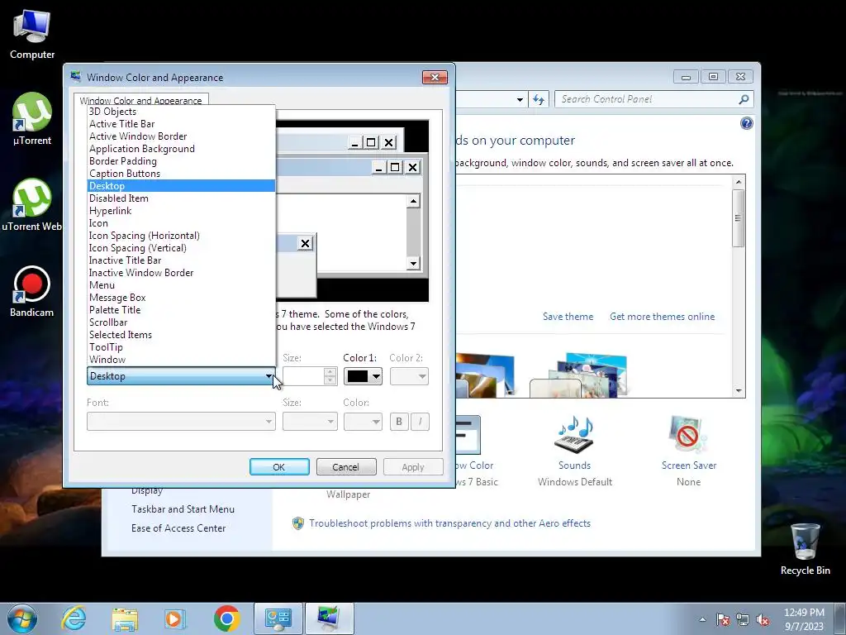846x635 pixels.
Task: Click the magnifier icon in the Control Panel search box
Action: 744,99
